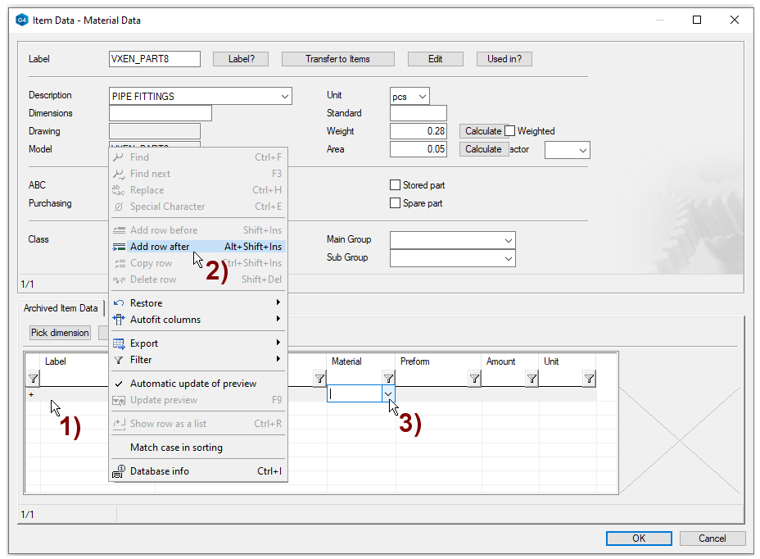This screenshot has width=760, height=559.
Task: Click the Amount column filter icon
Action: (x=532, y=379)
